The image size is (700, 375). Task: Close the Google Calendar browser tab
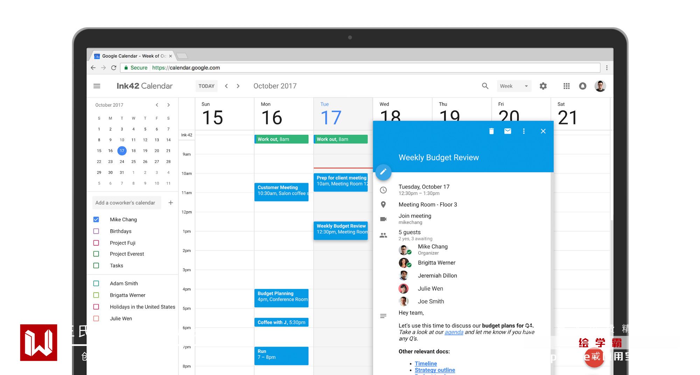coord(170,56)
